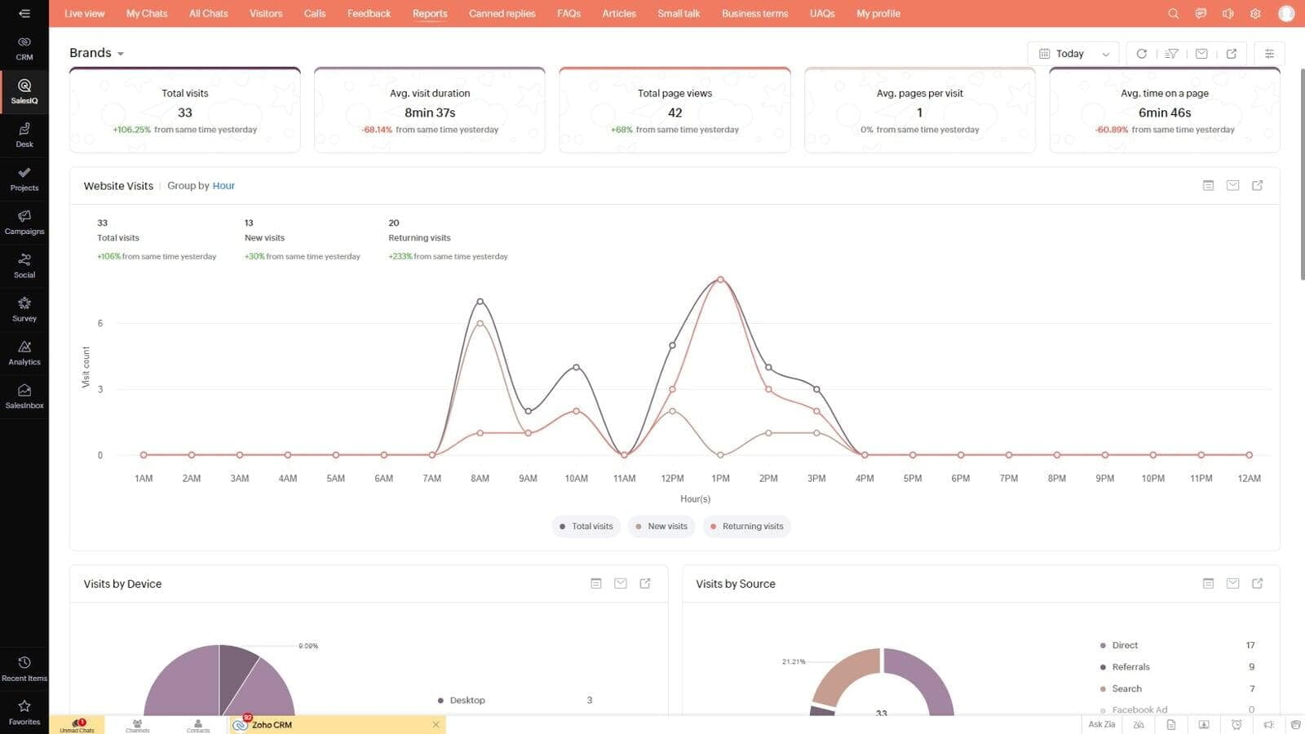Show table view for Visits by Device
This screenshot has height=734, width=1305.
click(595, 584)
